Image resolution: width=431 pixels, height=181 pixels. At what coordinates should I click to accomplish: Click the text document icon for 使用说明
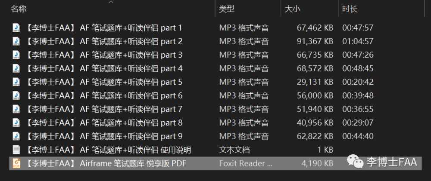click(16, 150)
